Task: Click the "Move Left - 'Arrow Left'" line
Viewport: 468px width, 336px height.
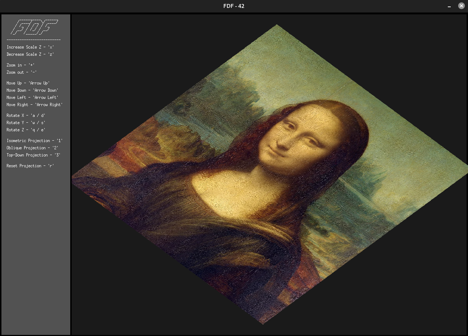Action: coord(32,97)
